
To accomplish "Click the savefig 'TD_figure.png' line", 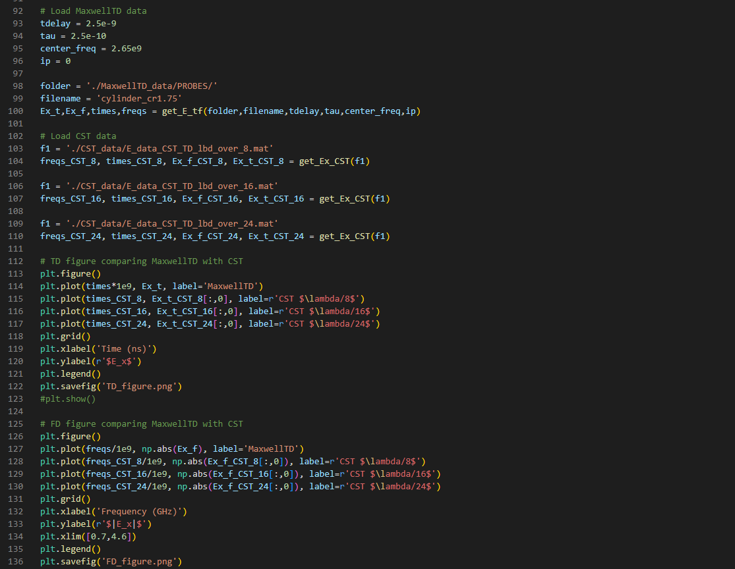I will pyautogui.click(x=111, y=387).
